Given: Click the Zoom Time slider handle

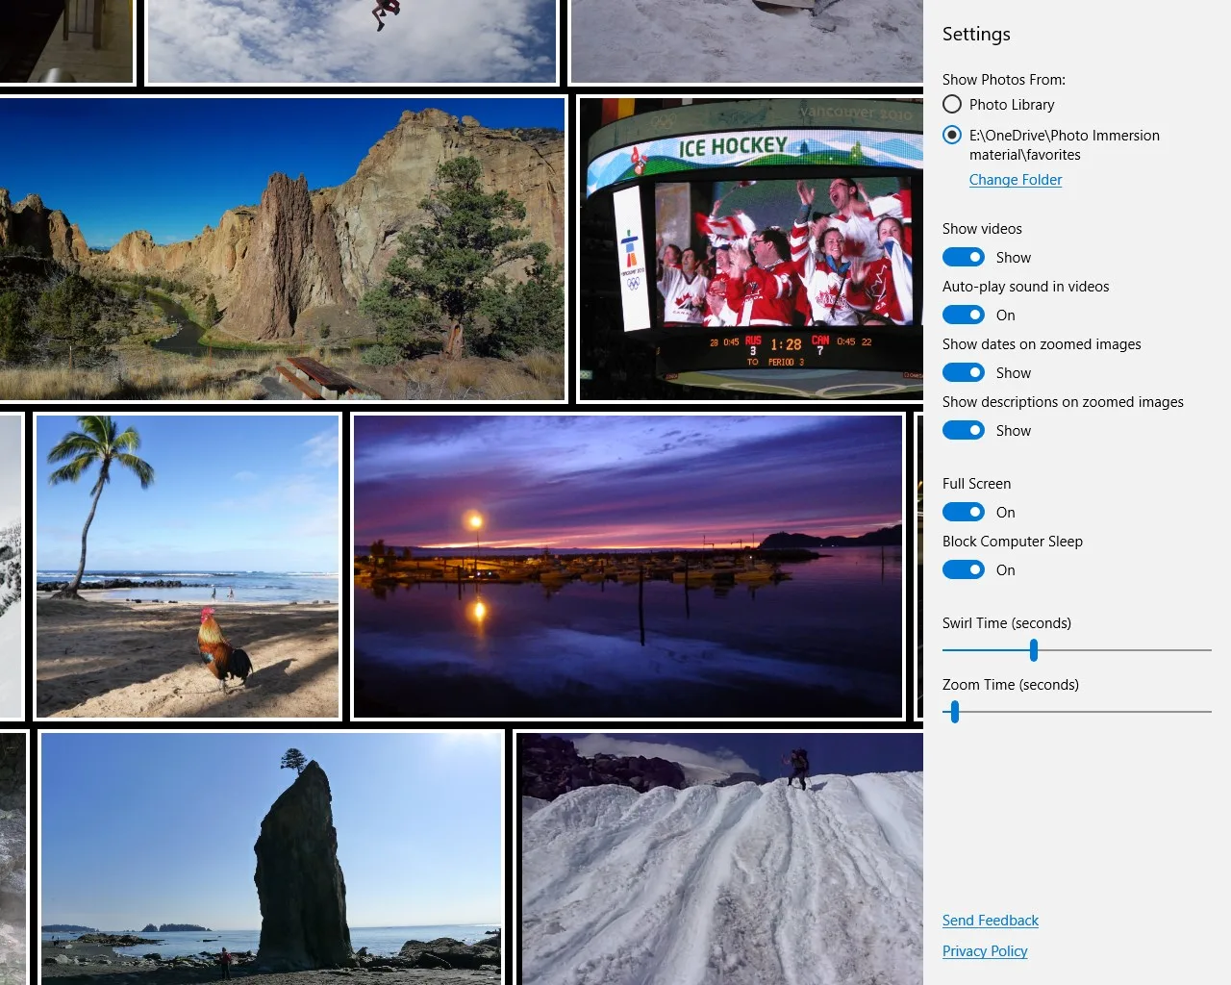Looking at the screenshot, I should click(x=955, y=712).
